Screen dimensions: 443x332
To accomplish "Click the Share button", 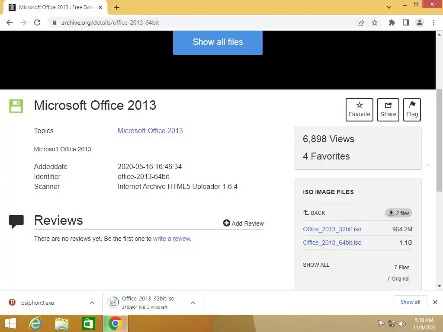I will click(388, 109).
